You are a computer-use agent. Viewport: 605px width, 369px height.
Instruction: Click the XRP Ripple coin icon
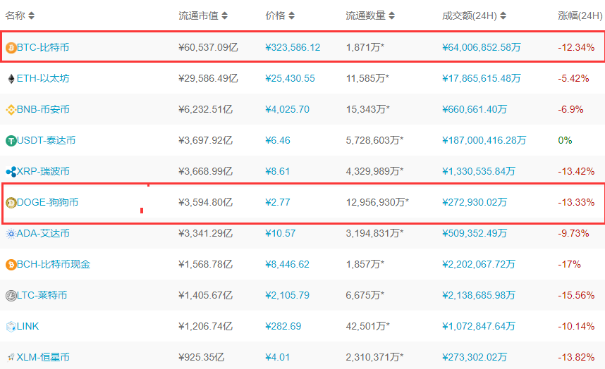11,171
